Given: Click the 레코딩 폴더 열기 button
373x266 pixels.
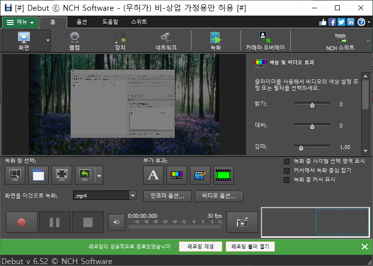Looking at the screenshot, I should point(250,247).
